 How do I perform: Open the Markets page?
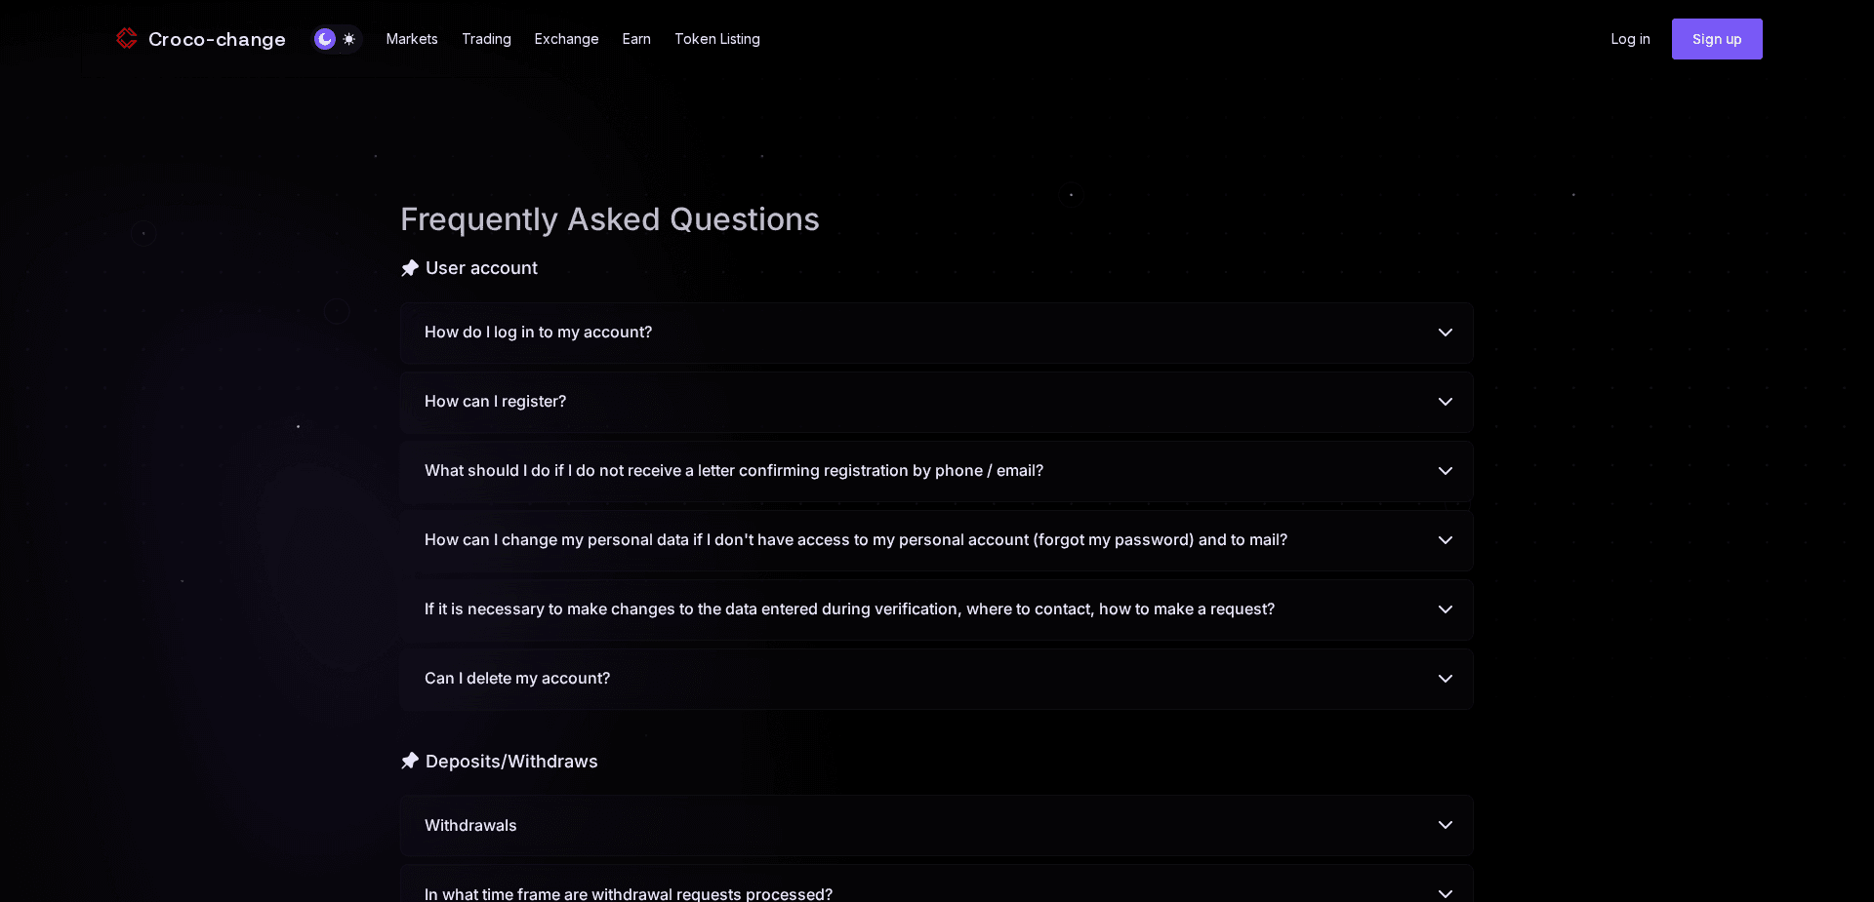411,39
